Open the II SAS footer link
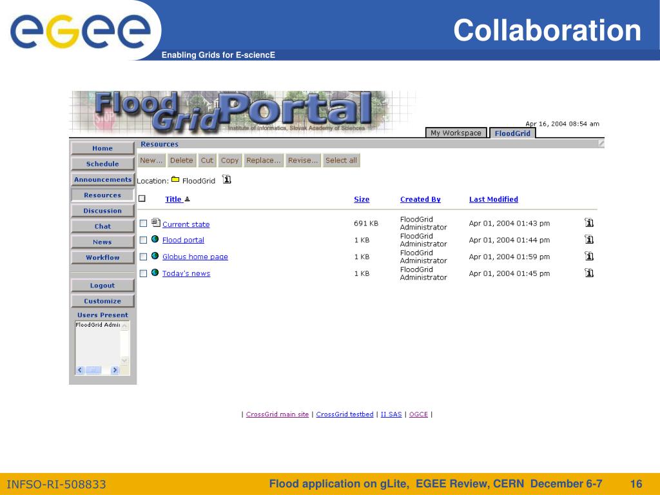Screen dimensions: 660x495 coord(391,414)
